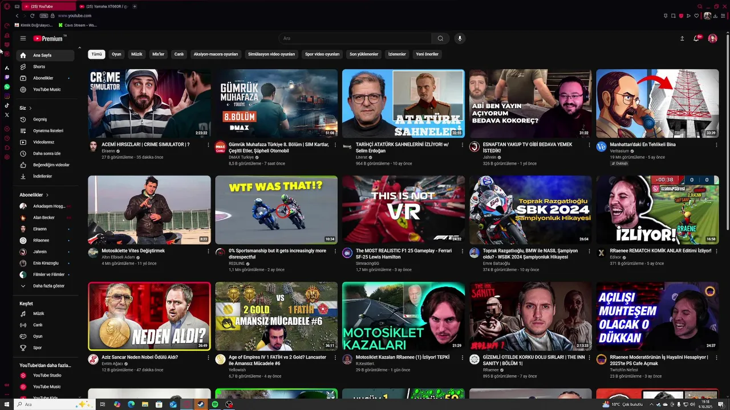Open the YouTube hamburger guide menu

point(23,38)
